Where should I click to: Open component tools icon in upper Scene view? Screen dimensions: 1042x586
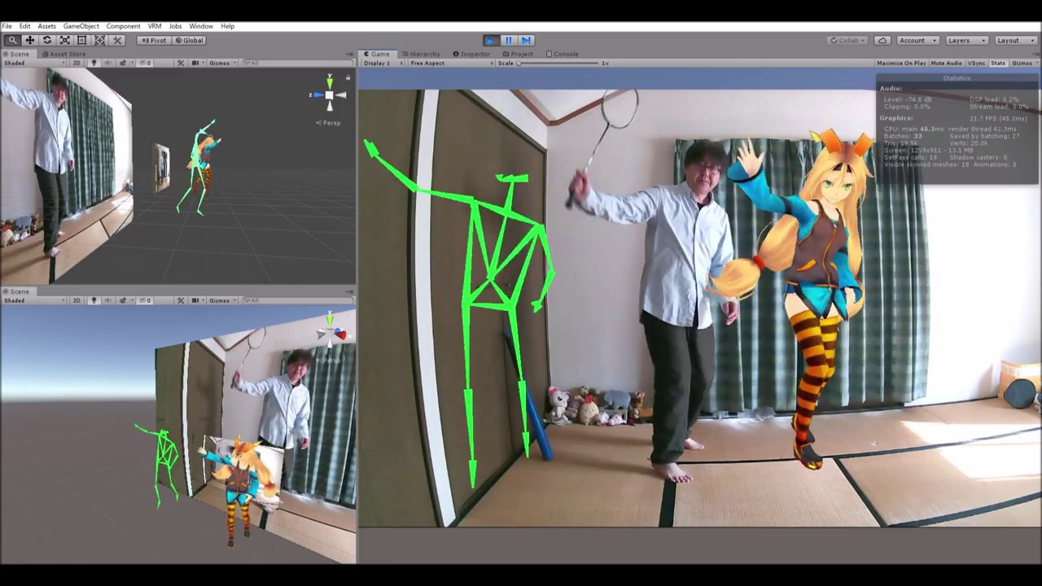pyautogui.click(x=181, y=63)
